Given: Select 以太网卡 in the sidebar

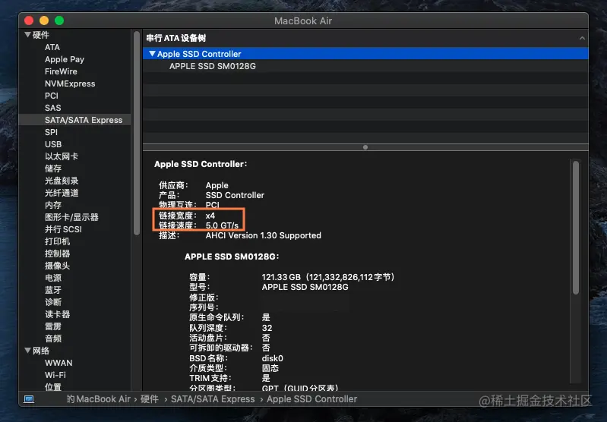Looking at the screenshot, I should point(62,156).
